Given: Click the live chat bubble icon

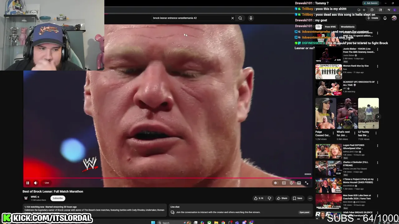Looking at the screenshot, I should [172, 212].
